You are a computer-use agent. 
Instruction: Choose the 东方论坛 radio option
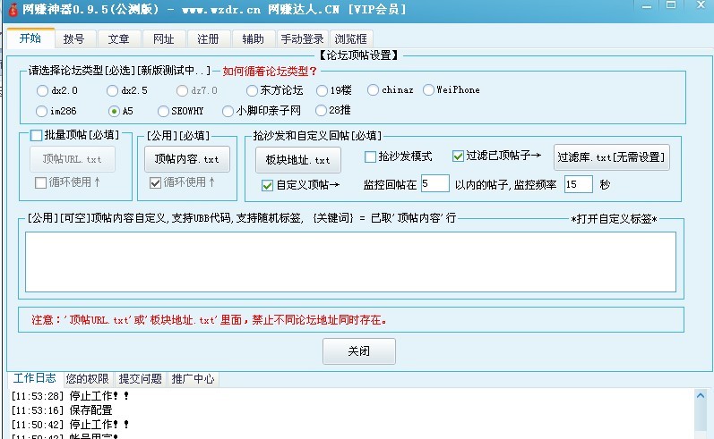(x=240, y=90)
